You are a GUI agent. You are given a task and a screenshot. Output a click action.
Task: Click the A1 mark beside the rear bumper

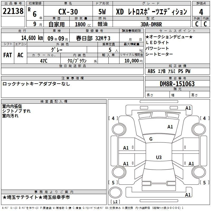tap(188, 195)
